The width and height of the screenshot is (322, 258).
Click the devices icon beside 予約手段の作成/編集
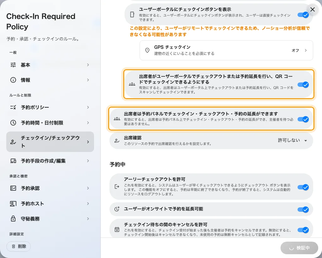13,161
